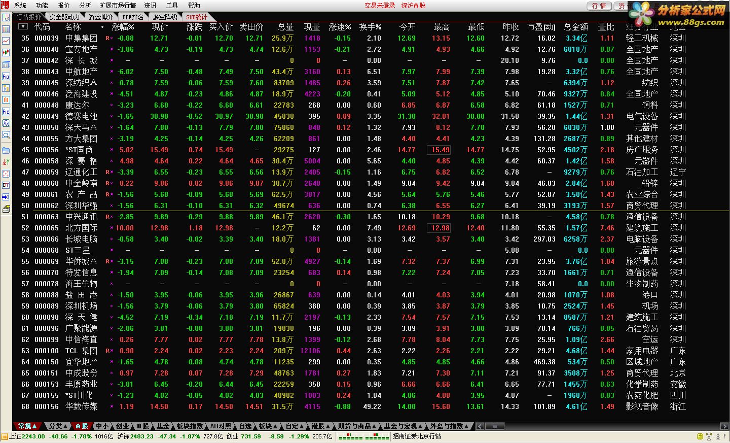
Task: Click the red-green up/down arrows sidebar icon
Action: coord(6,162)
